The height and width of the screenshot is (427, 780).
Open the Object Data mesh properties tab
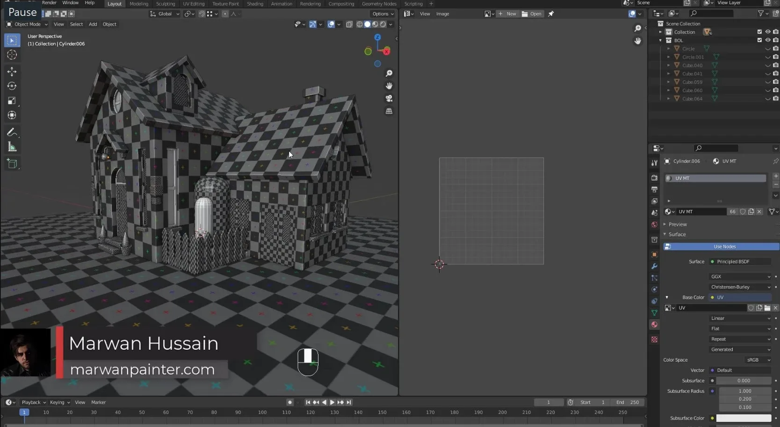[654, 313]
